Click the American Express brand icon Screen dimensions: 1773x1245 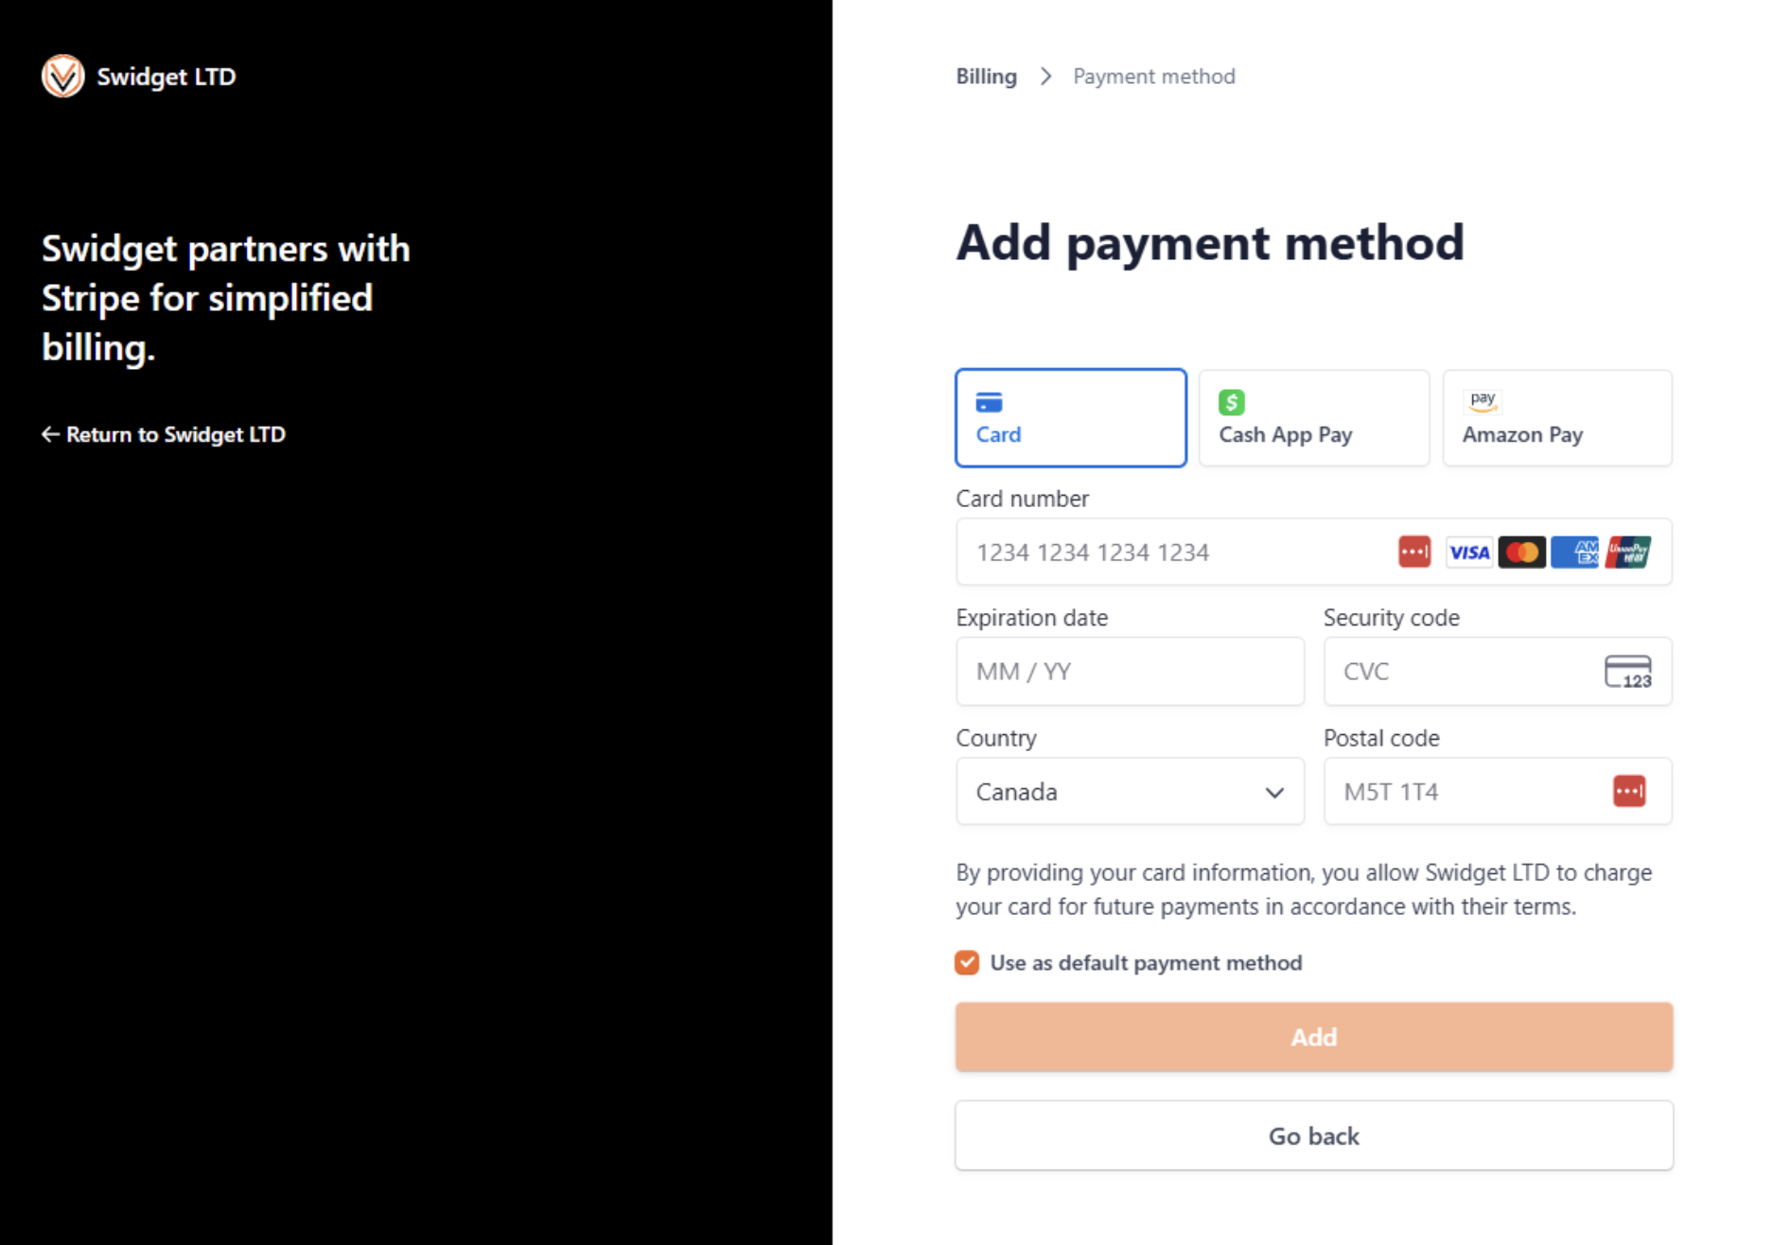(1575, 552)
